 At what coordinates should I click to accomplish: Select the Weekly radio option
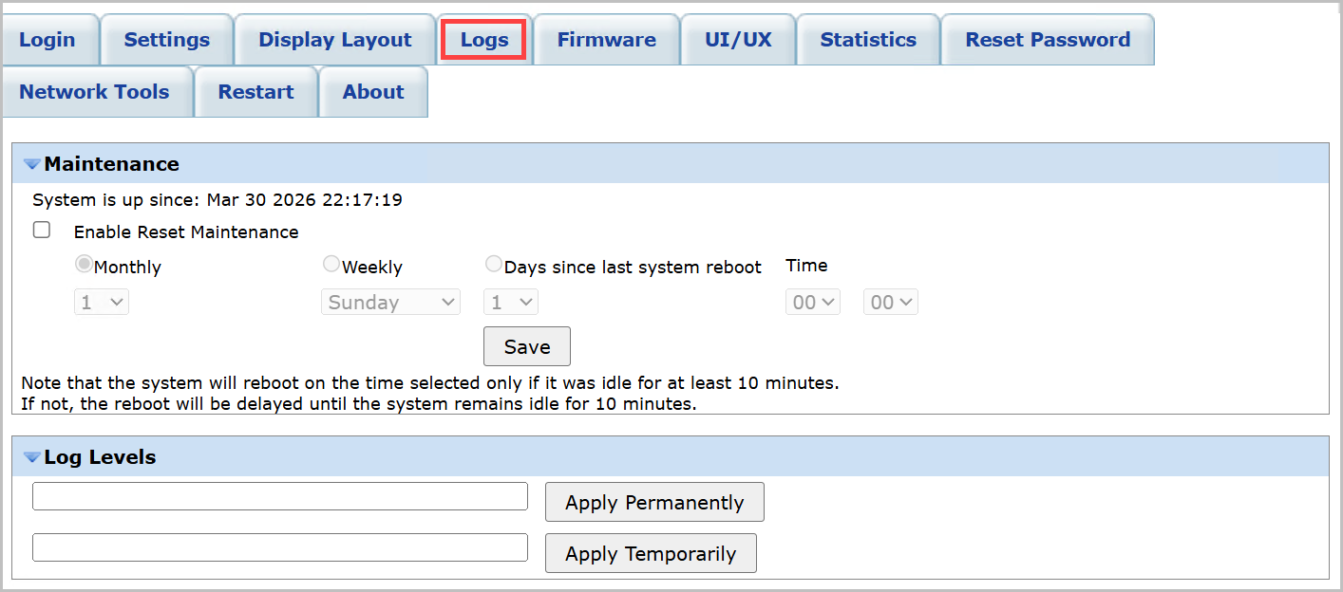pyautogui.click(x=331, y=264)
